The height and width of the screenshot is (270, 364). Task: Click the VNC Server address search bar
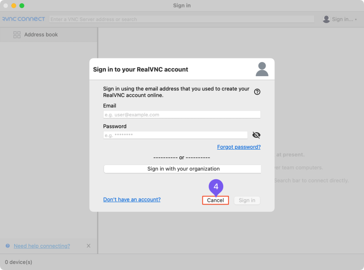coord(182,19)
